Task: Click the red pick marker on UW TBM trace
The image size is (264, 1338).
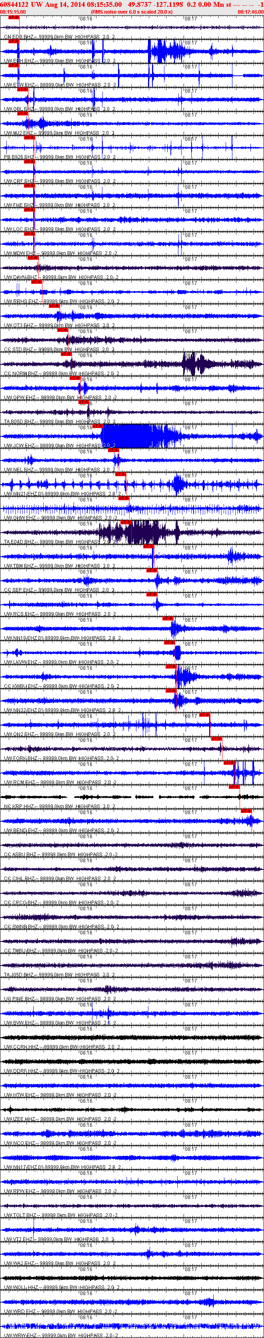Action: (148, 546)
